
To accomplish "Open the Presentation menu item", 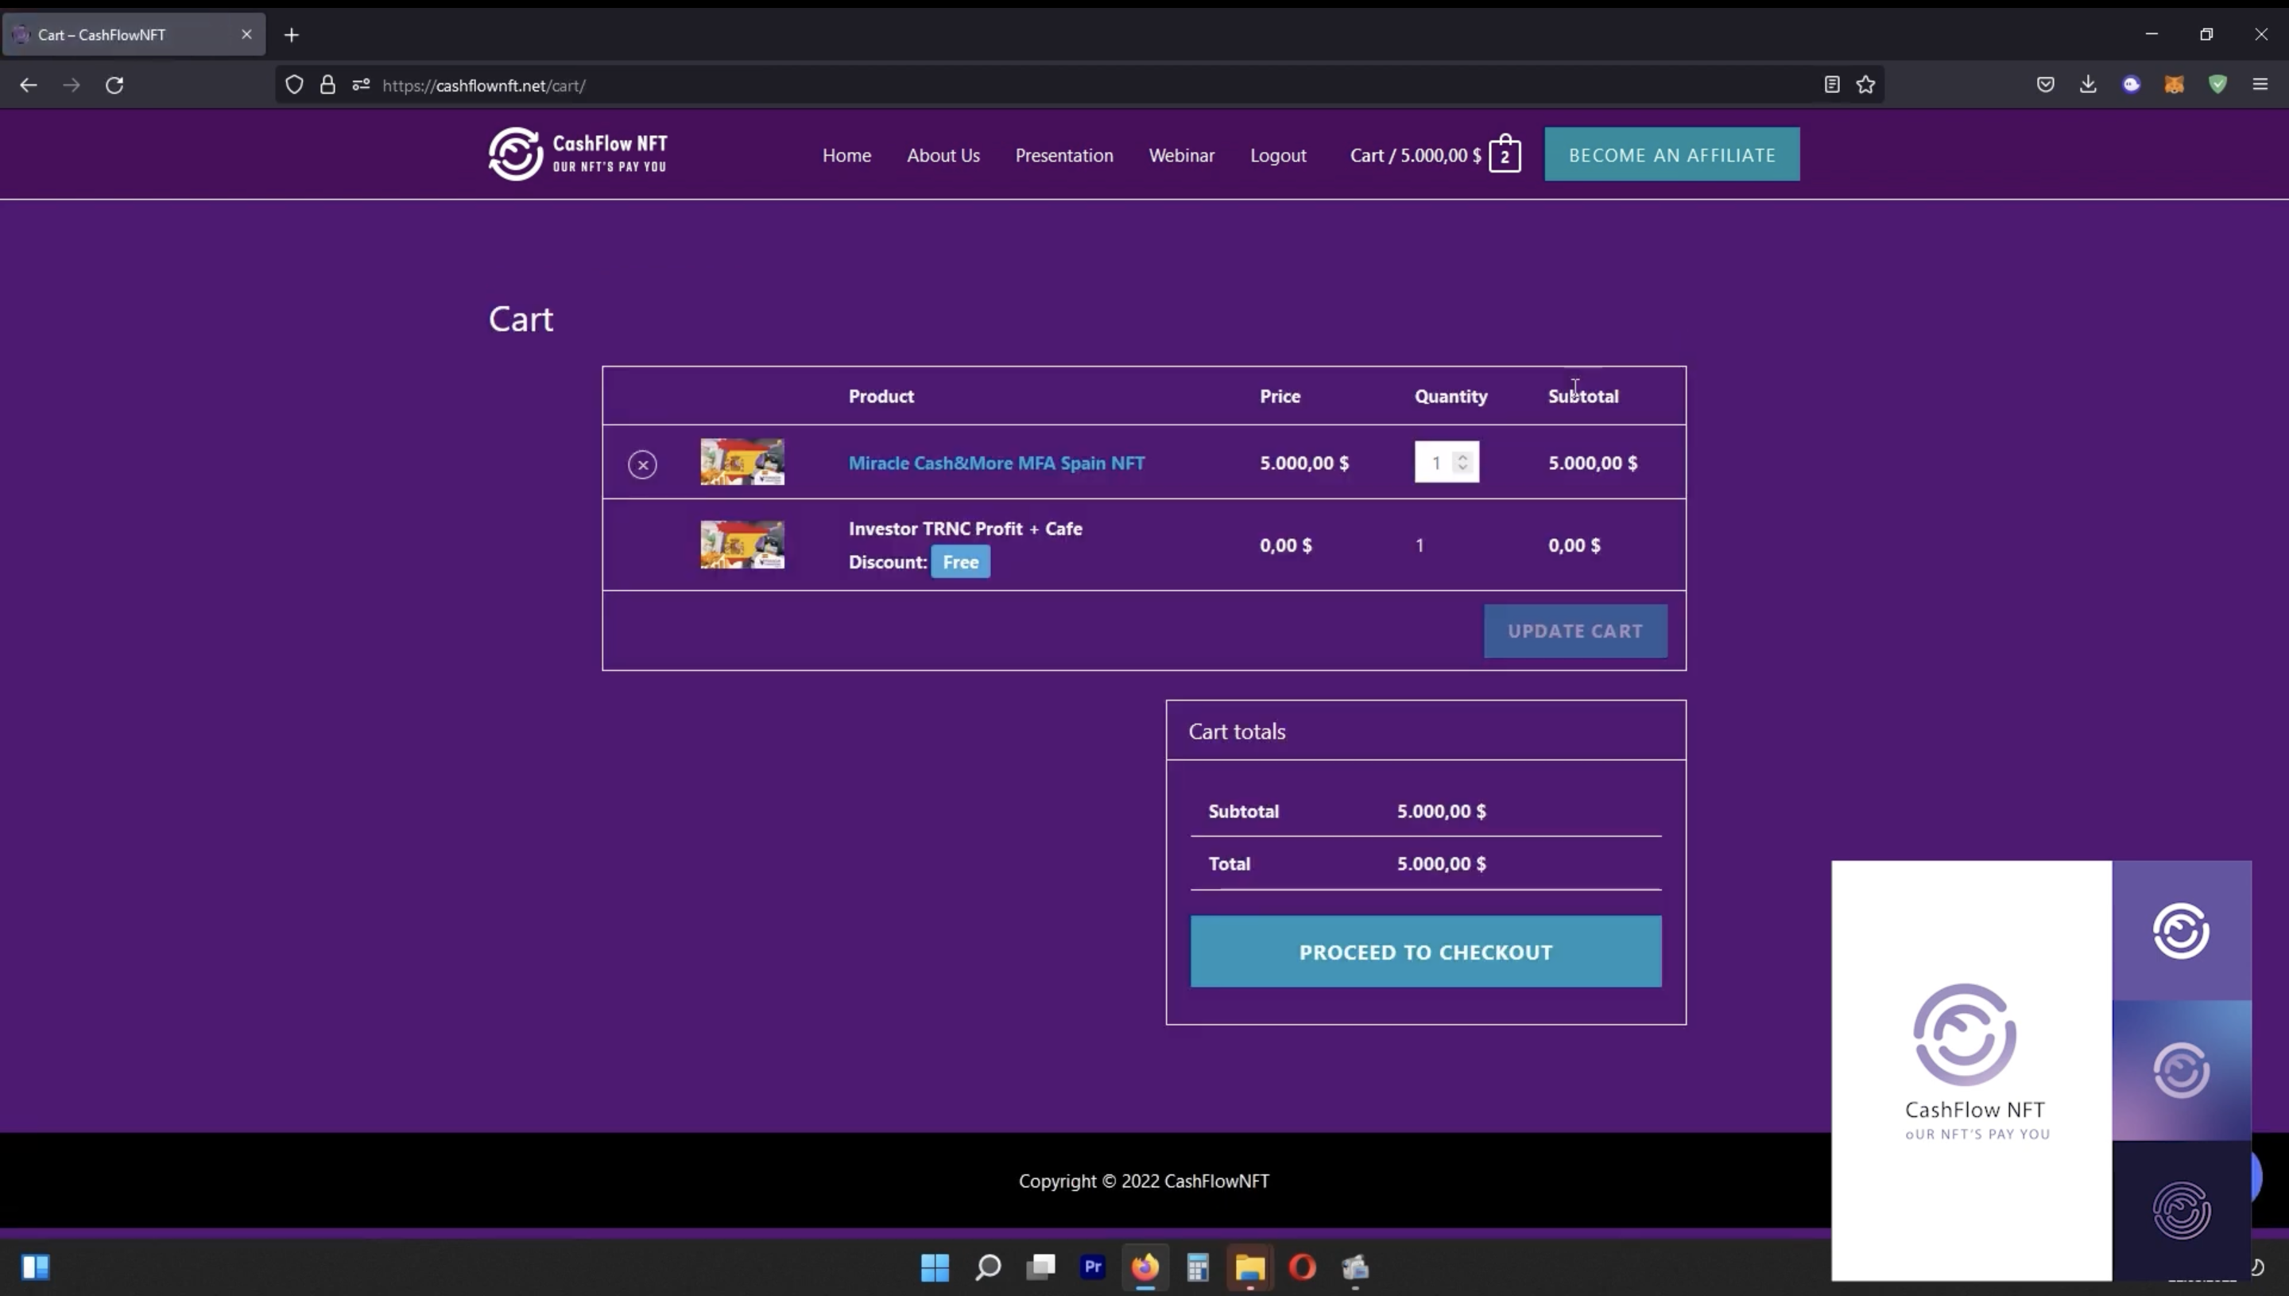I will 1064,155.
